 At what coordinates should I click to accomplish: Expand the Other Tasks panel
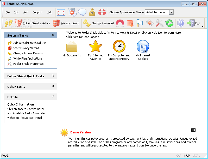pyautogui.click(x=53, y=86)
